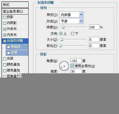Viewport: 119px width, 114px height.
Task: Enable the 投影 drop shadow checkbox
Action: [x=5, y=17]
